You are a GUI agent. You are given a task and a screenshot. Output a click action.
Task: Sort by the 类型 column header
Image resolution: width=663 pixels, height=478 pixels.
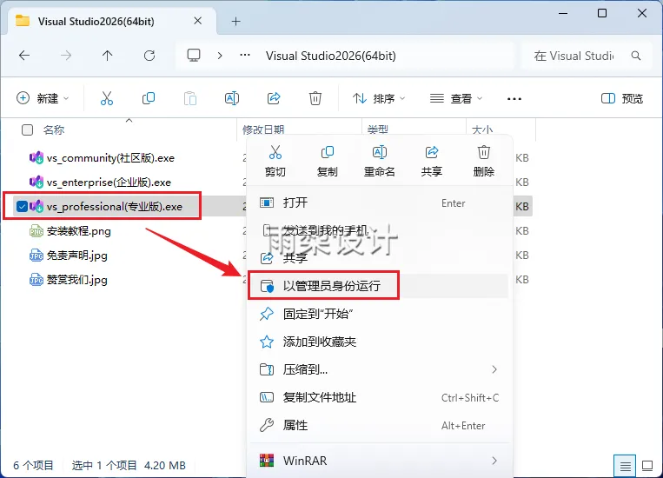(378, 129)
